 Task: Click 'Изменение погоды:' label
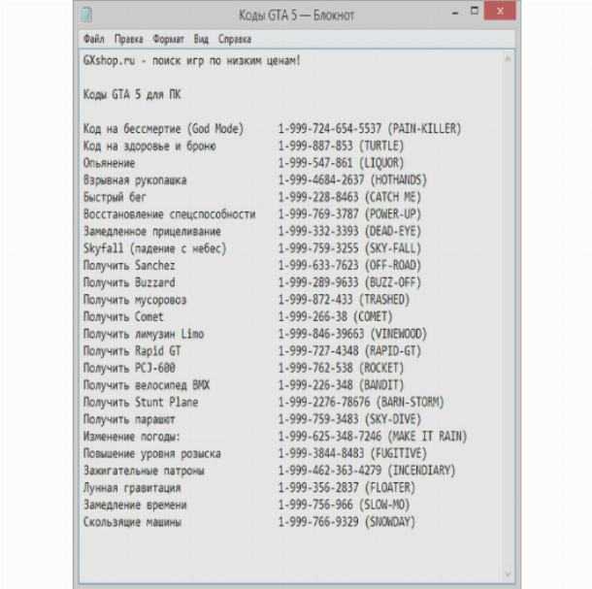tap(132, 437)
